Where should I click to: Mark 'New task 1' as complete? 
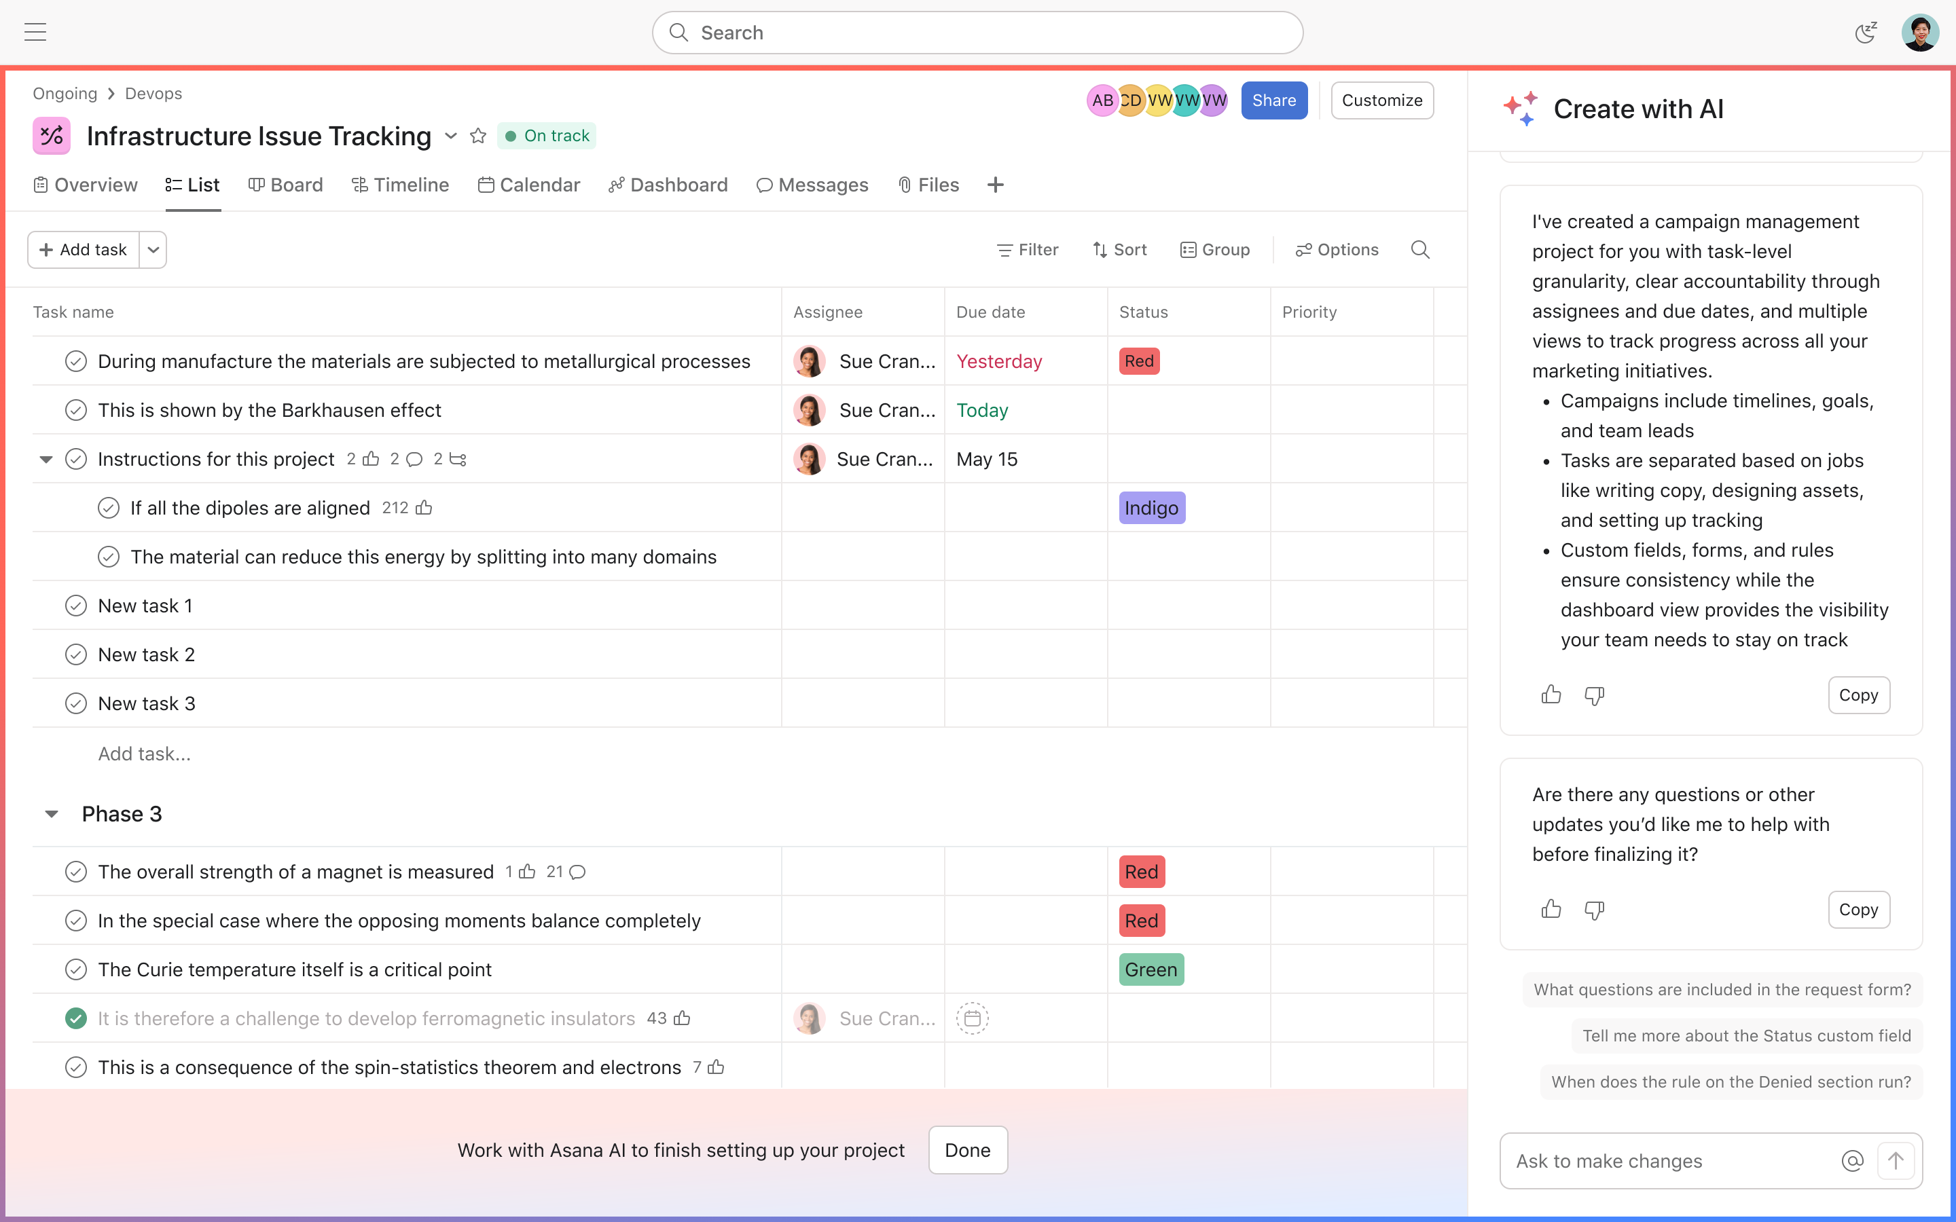[x=76, y=606]
